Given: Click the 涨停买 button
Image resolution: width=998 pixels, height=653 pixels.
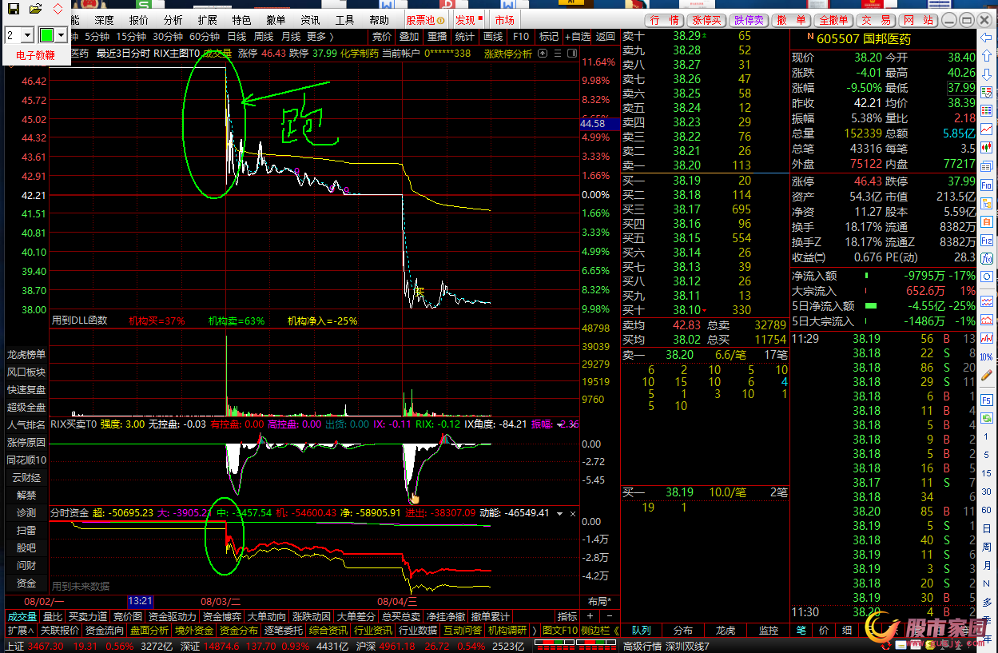Looking at the screenshot, I should point(707,20).
